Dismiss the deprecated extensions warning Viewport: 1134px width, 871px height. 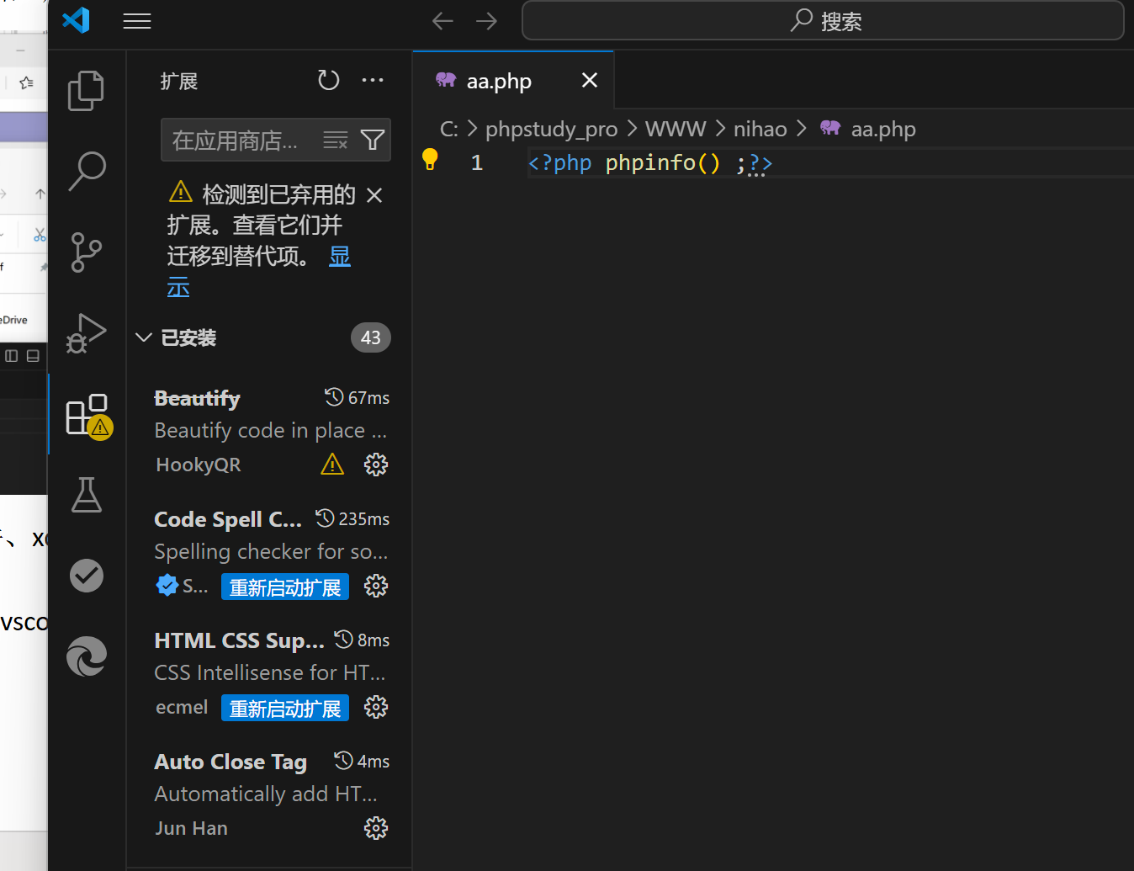(374, 195)
